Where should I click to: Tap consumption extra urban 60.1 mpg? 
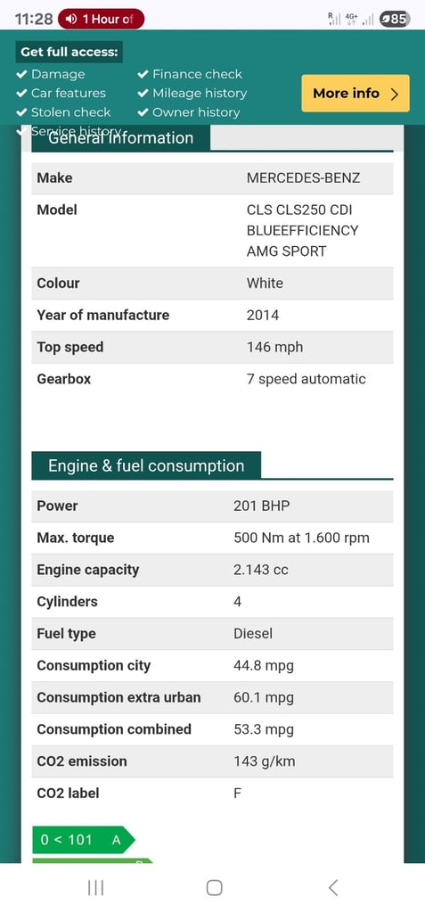[263, 697]
